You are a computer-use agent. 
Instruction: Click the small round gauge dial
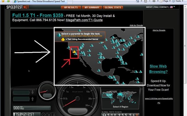click(47, 91)
